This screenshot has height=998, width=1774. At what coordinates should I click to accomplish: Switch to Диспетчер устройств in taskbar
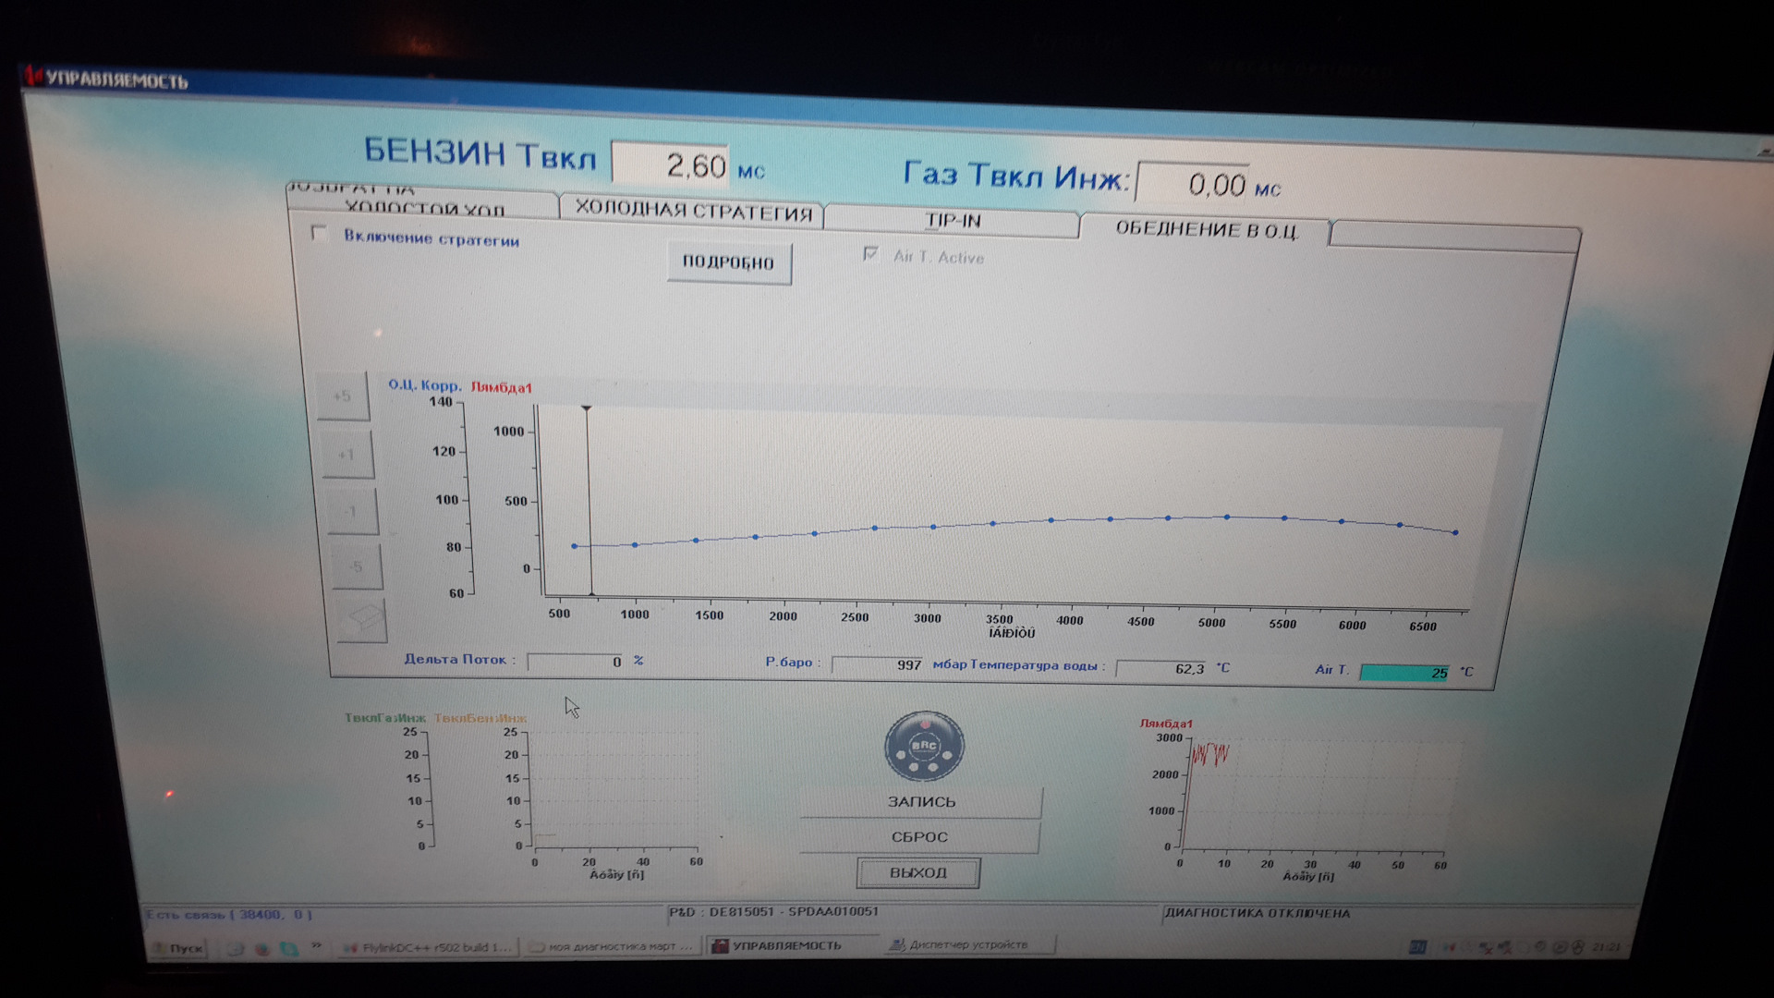966,944
